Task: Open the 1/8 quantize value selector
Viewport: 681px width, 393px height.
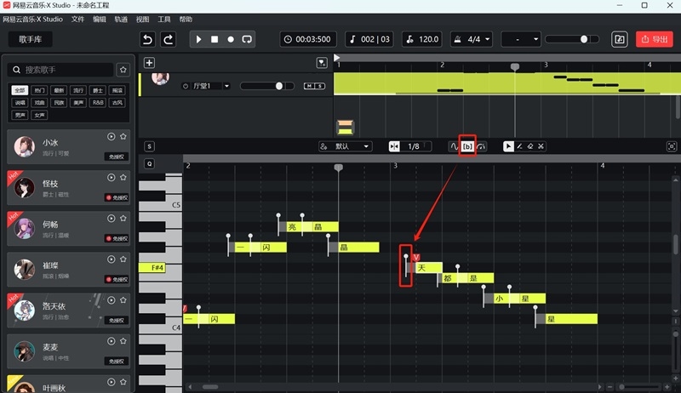Action: 415,146
